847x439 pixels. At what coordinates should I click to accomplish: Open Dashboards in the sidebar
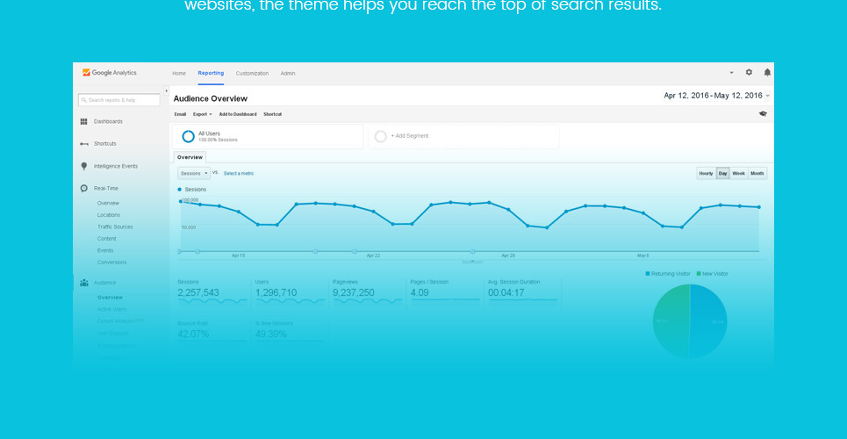pyautogui.click(x=108, y=121)
